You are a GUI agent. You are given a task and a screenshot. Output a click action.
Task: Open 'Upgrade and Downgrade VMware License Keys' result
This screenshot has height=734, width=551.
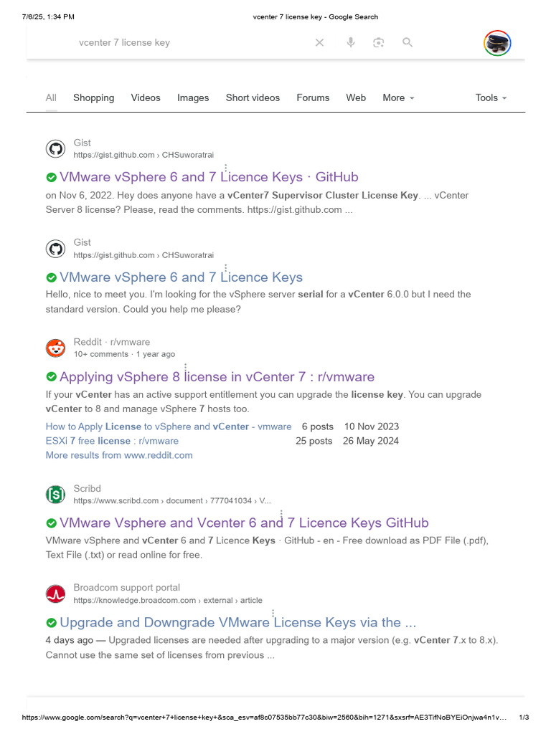[x=237, y=623]
